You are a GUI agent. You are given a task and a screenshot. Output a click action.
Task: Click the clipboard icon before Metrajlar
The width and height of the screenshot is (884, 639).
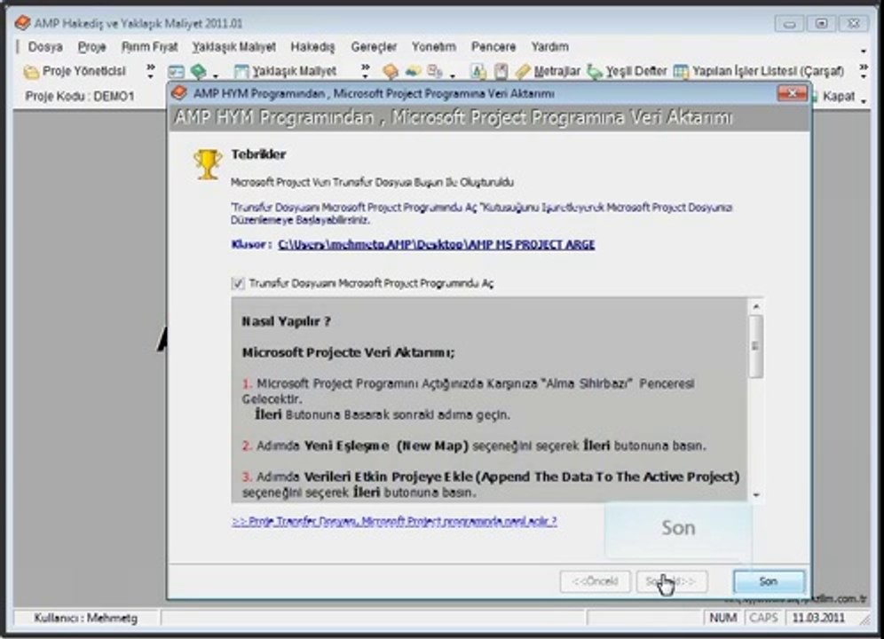501,71
